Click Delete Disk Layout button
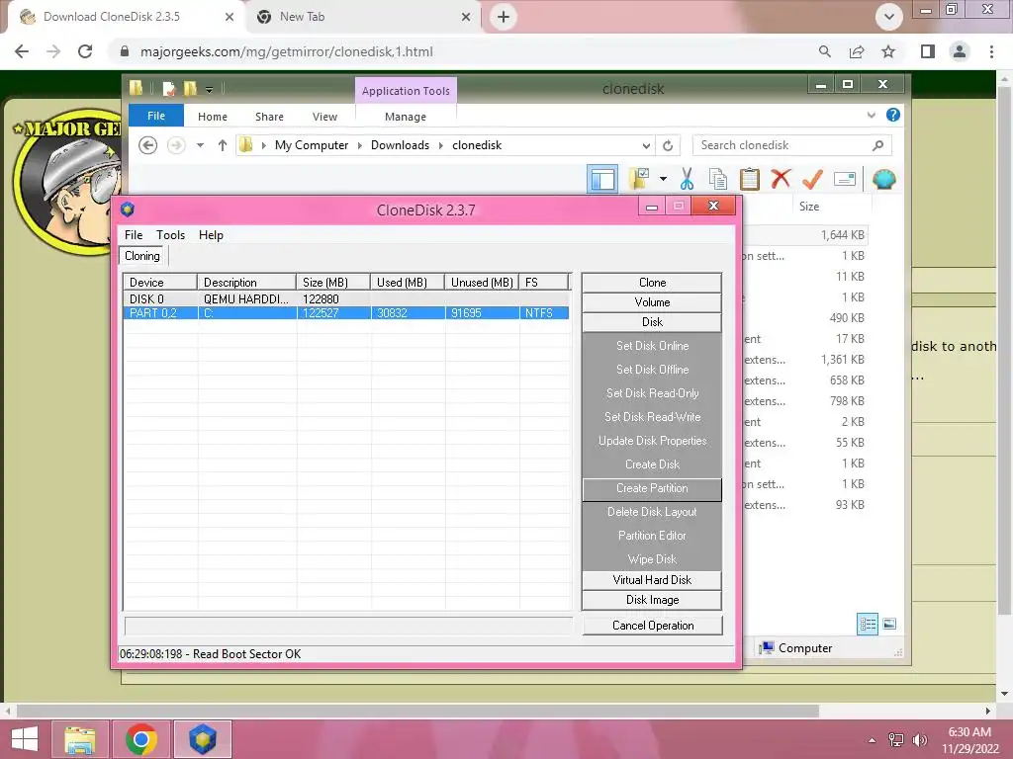 pyautogui.click(x=652, y=512)
